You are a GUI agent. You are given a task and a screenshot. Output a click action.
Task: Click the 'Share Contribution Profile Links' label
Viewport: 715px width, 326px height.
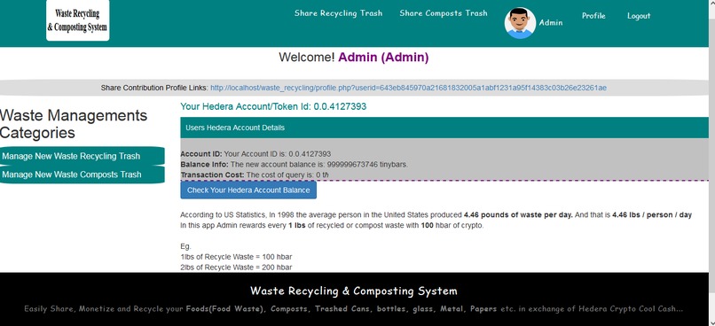point(154,88)
